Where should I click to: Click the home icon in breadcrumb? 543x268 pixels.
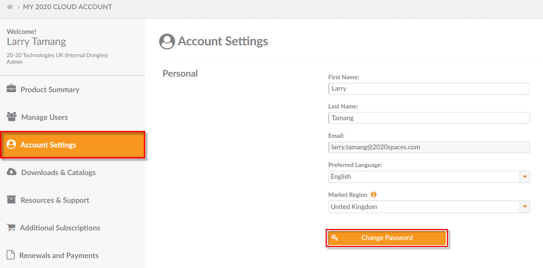(x=10, y=7)
